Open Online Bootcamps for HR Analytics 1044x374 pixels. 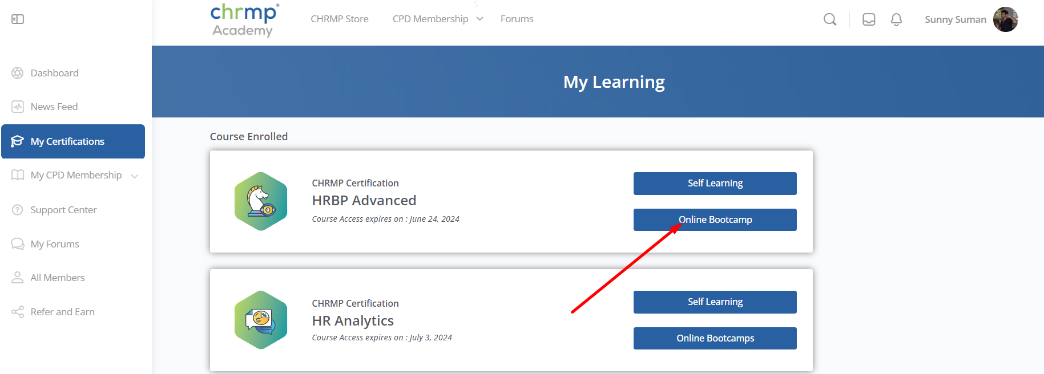pos(715,338)
